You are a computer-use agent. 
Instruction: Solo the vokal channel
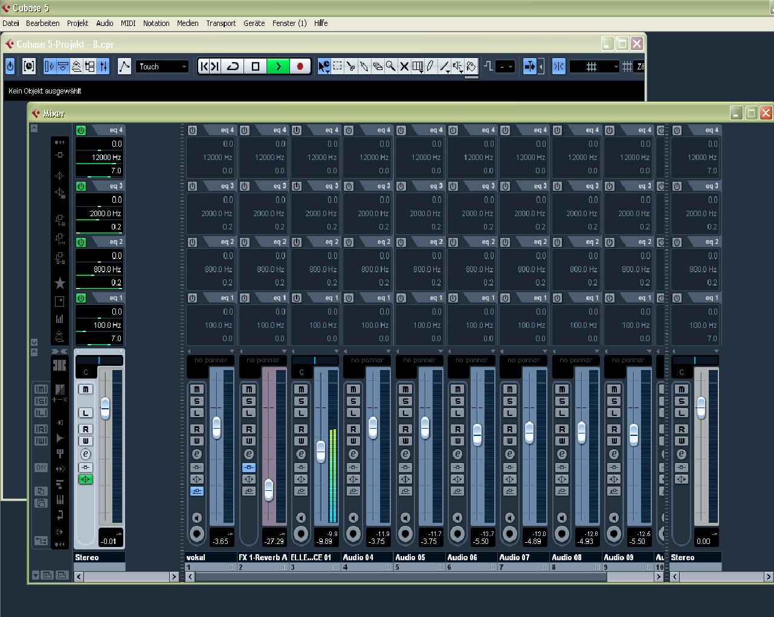click(196, 401)
